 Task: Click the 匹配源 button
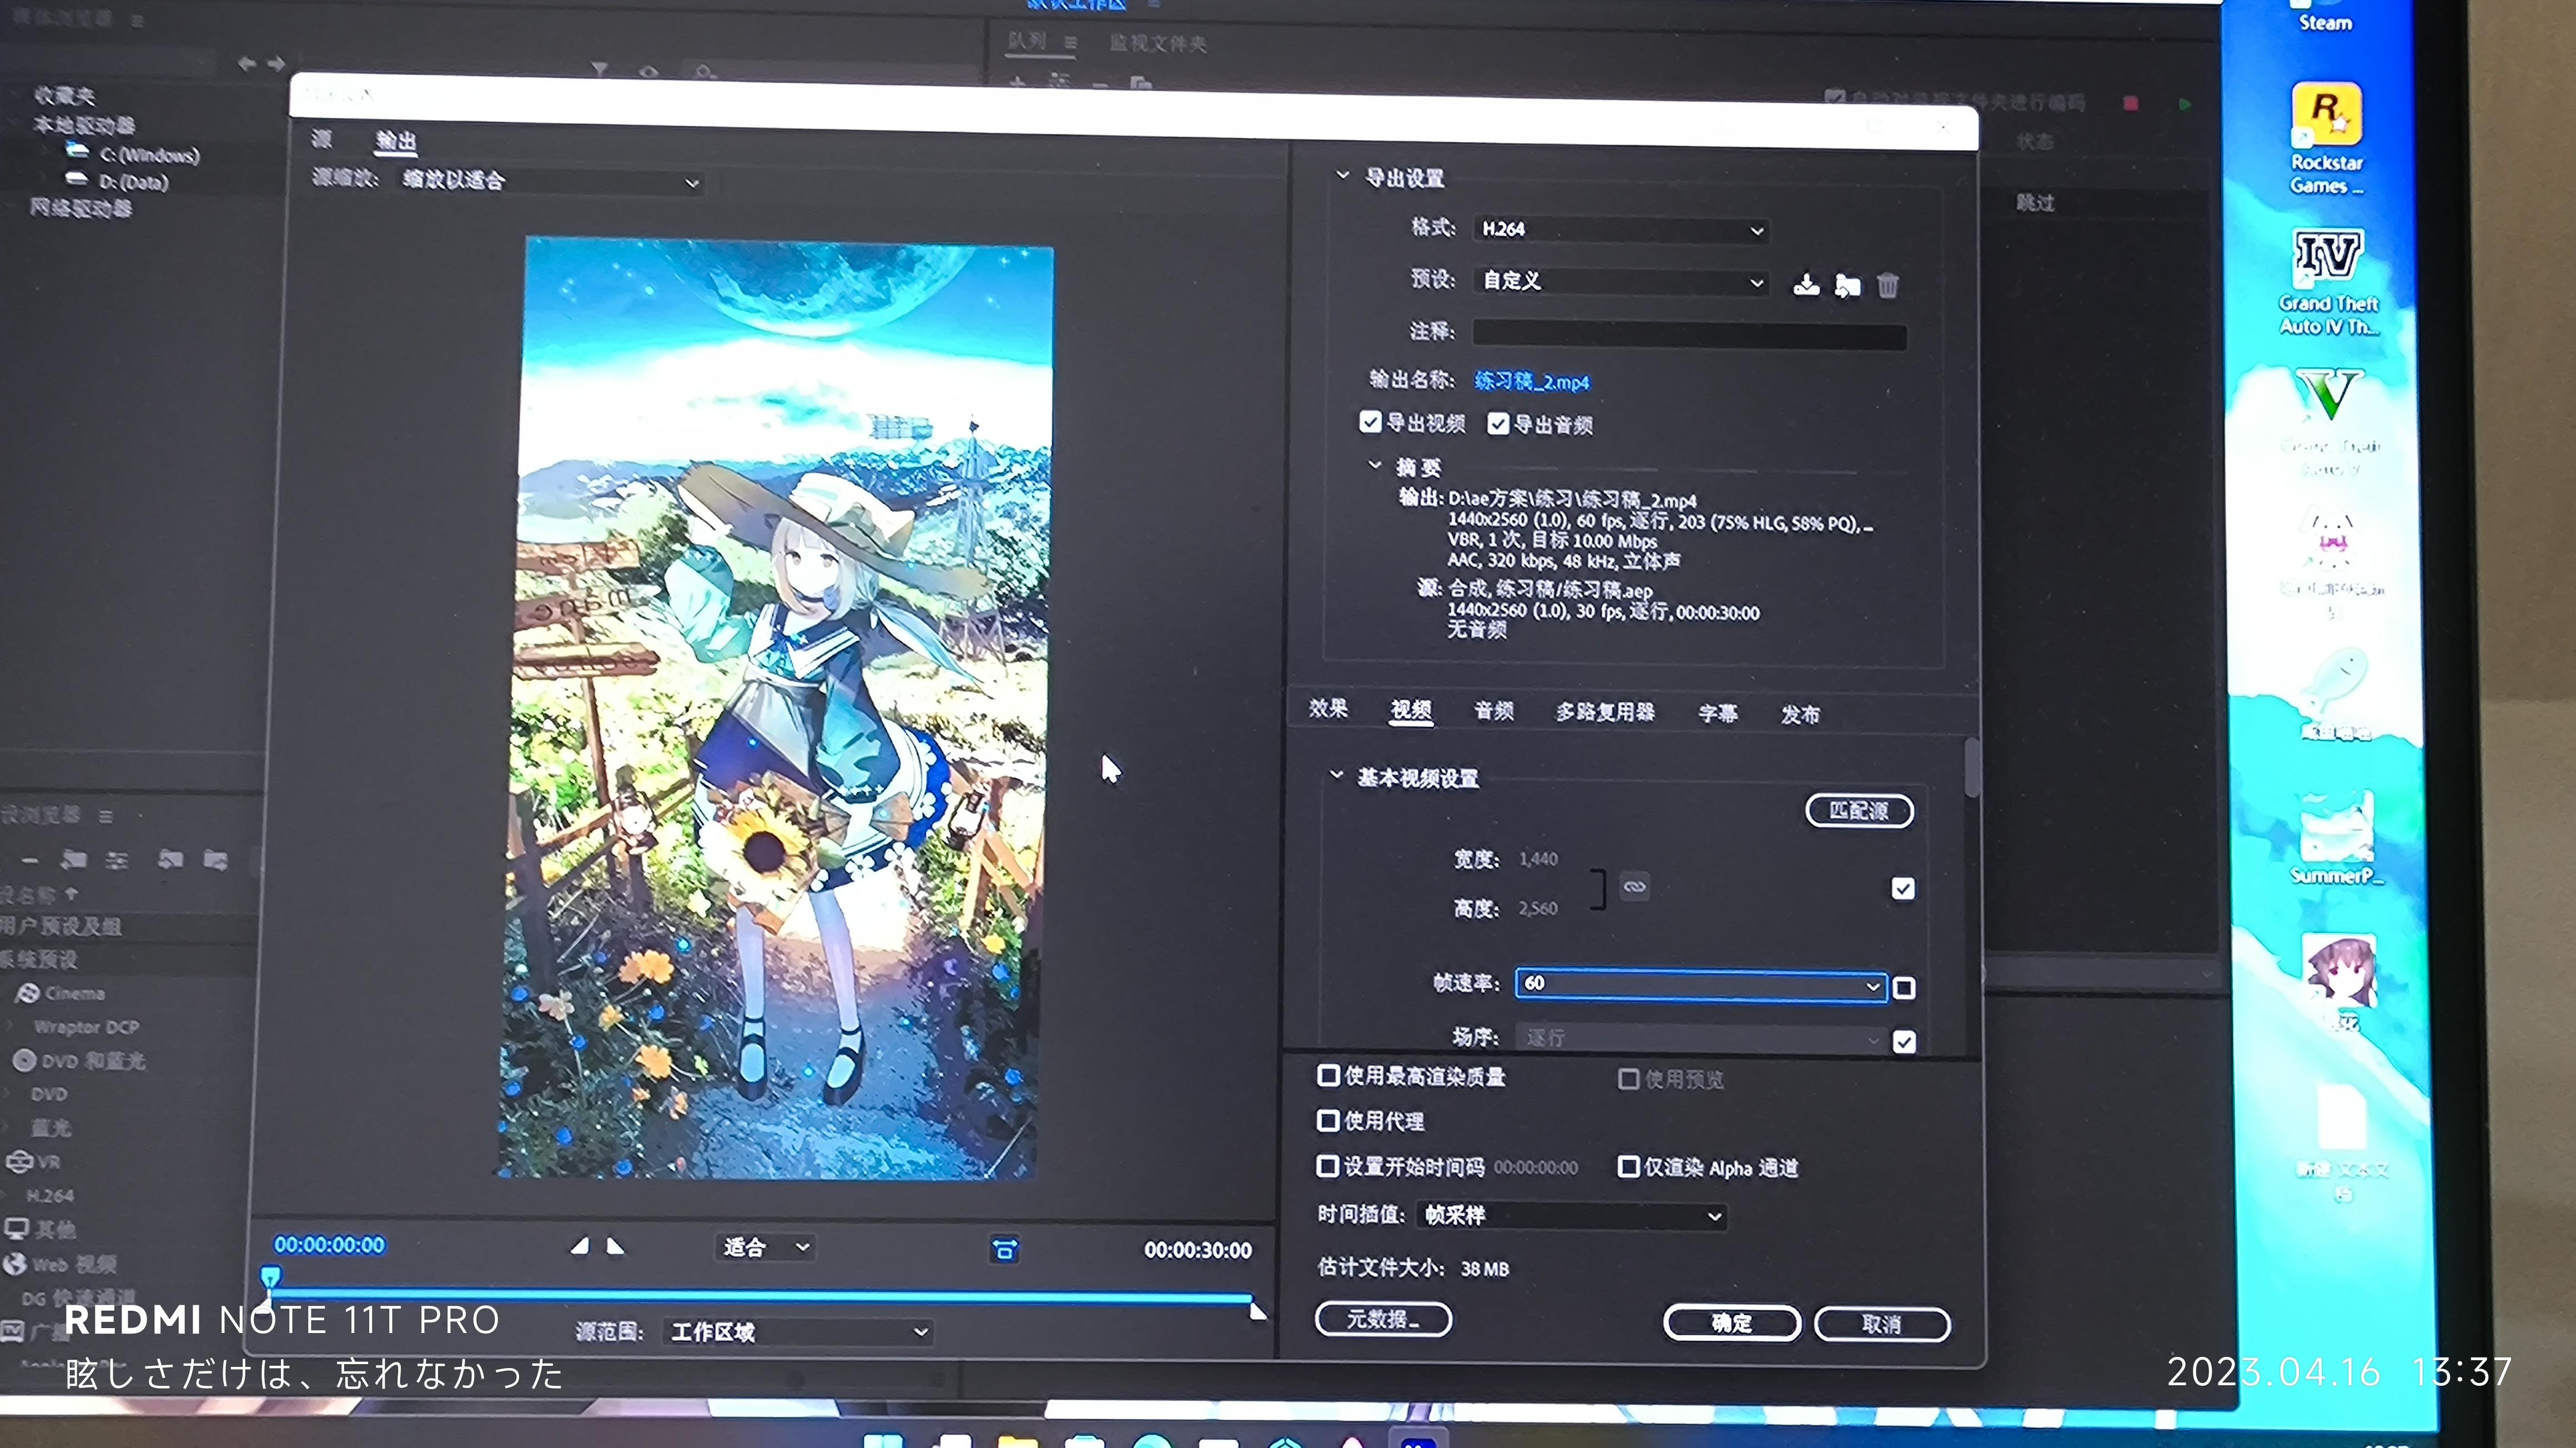(1860, 810)
